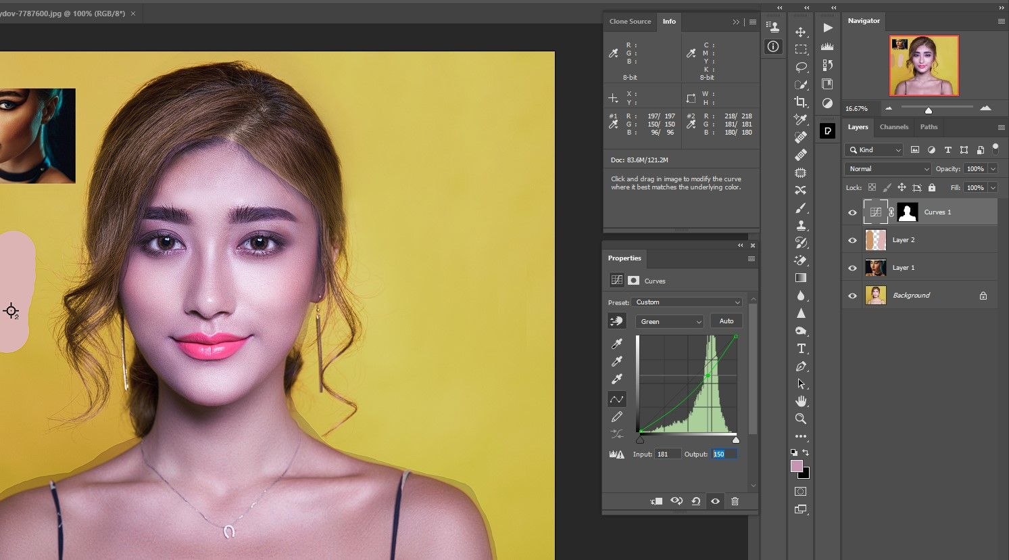The height and width of the screenshot is (560, 1009).
Task: Select the Rectangular Marquee tool
Action: click(x=801, y=49)
